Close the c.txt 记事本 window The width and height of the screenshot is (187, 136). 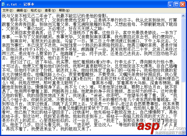[x=183, y=4]
